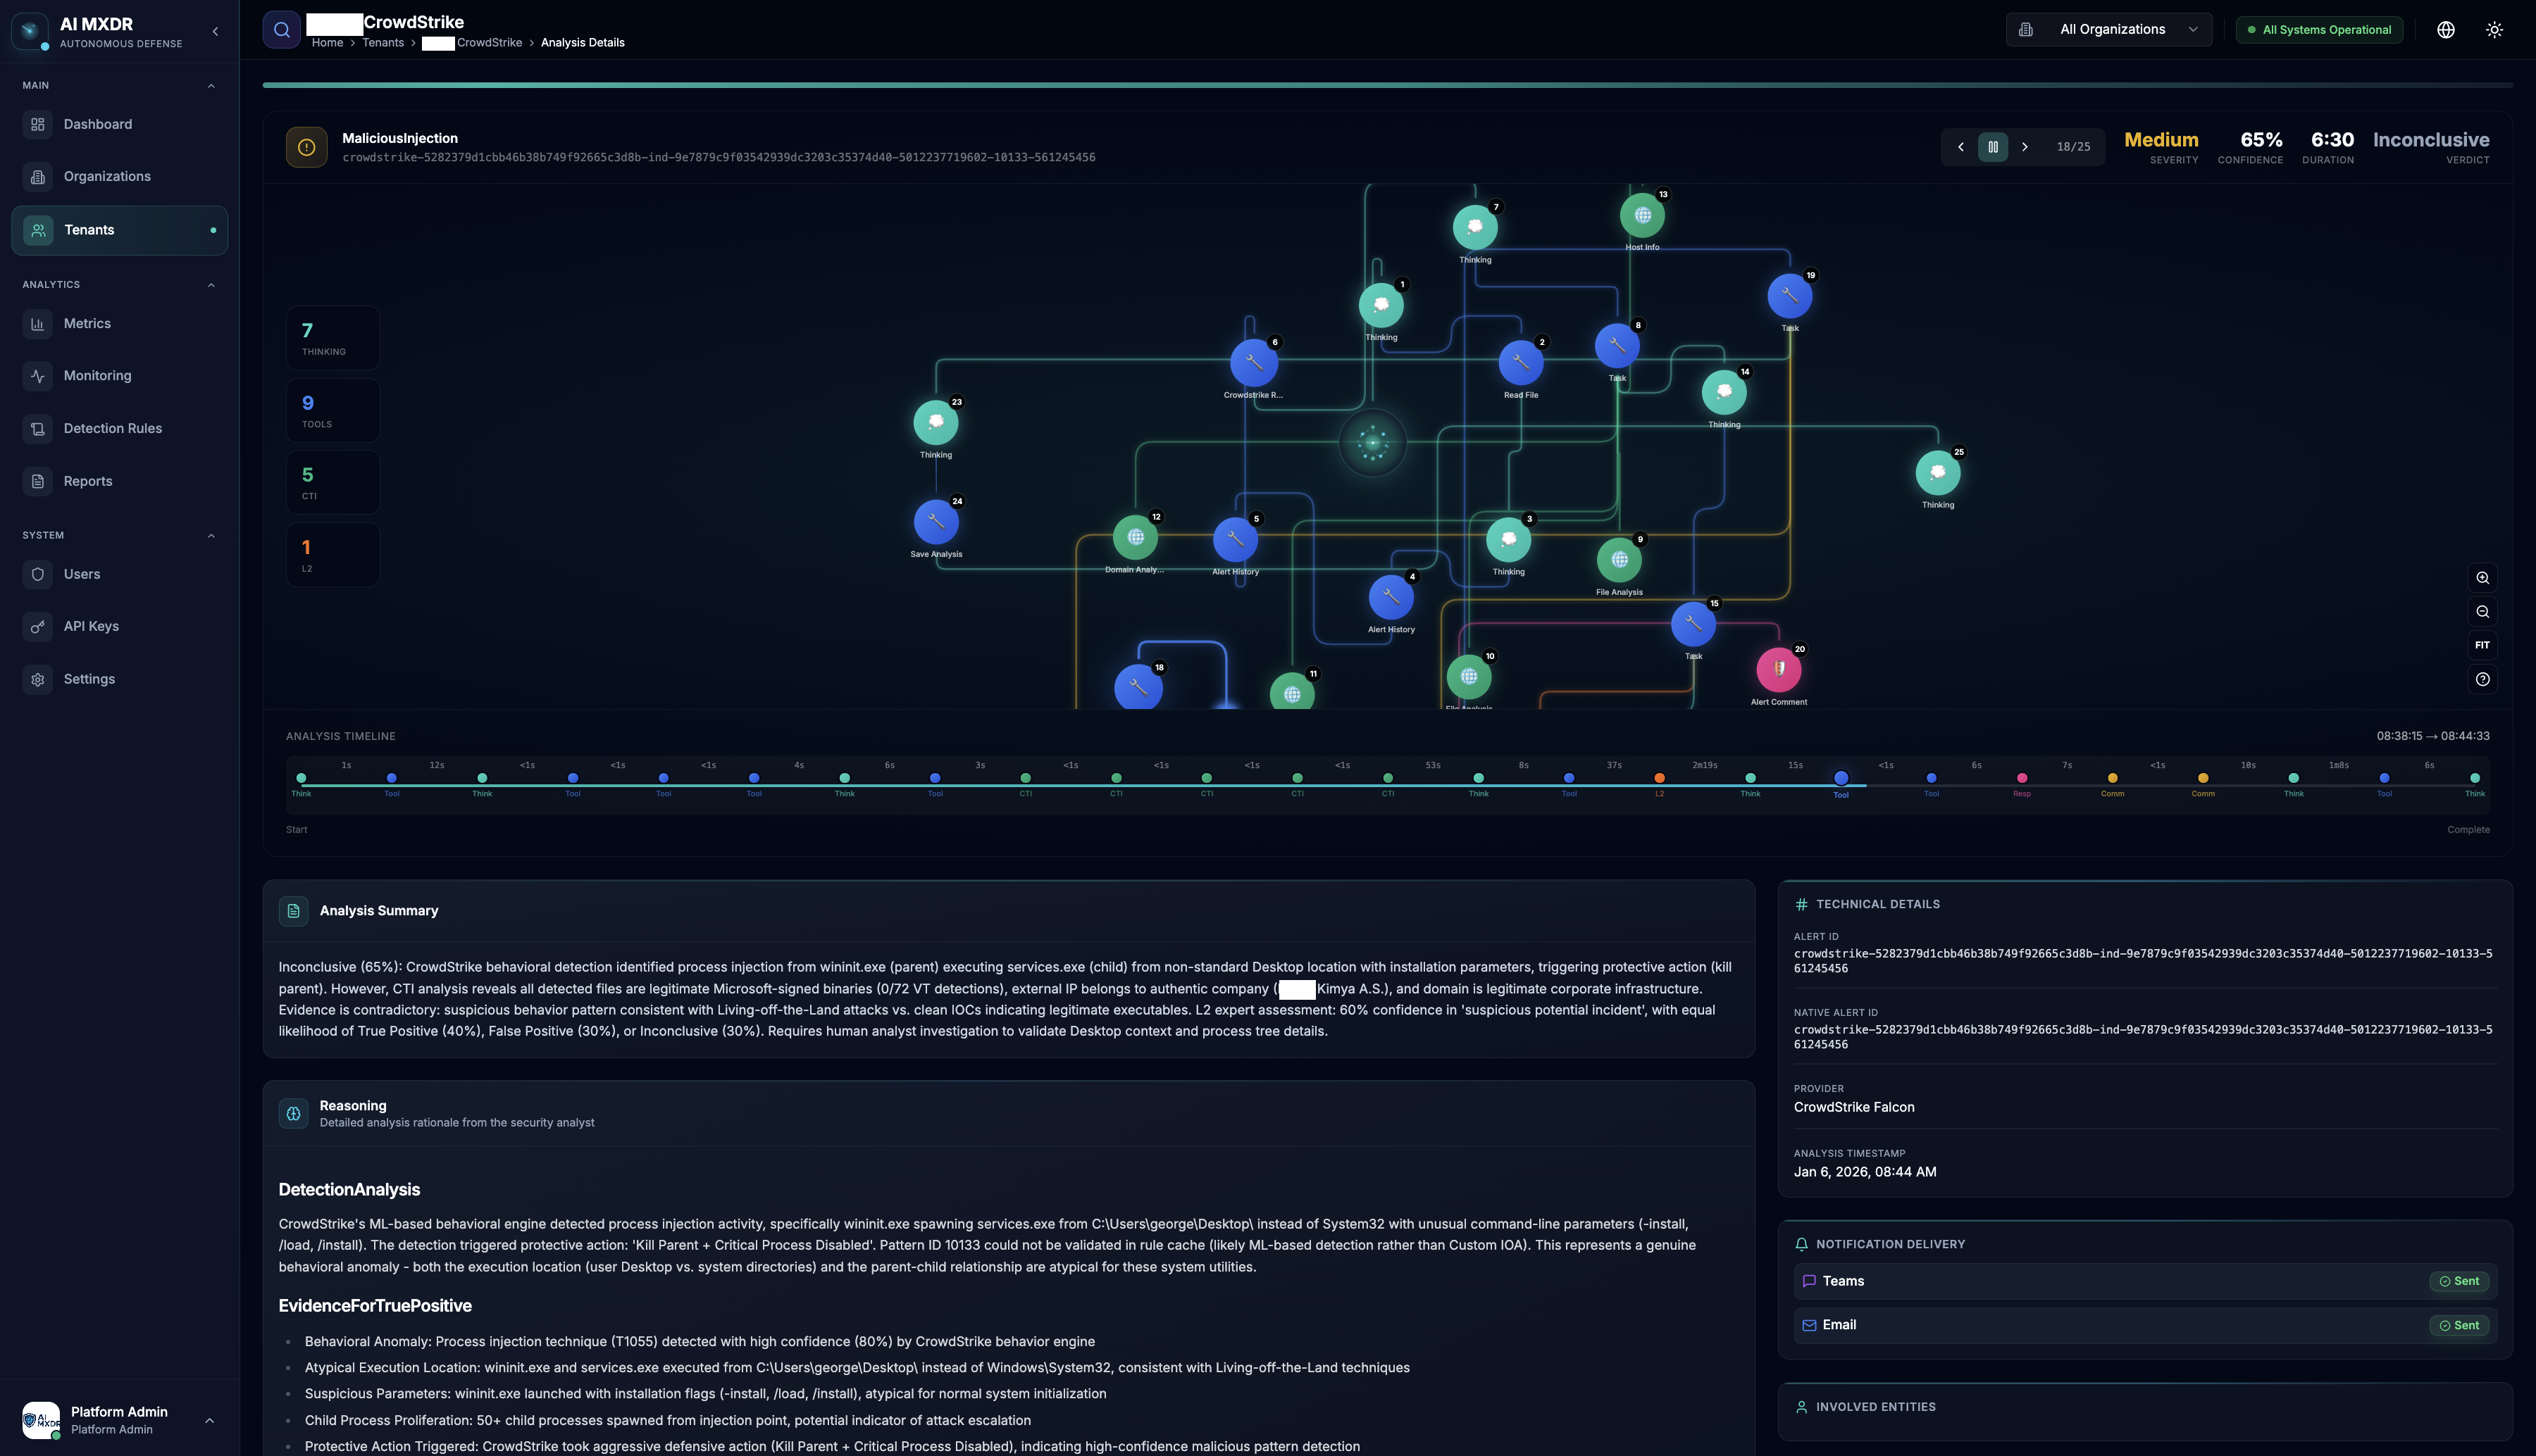Click the central hub node of graph

(x=1372, y=442)
